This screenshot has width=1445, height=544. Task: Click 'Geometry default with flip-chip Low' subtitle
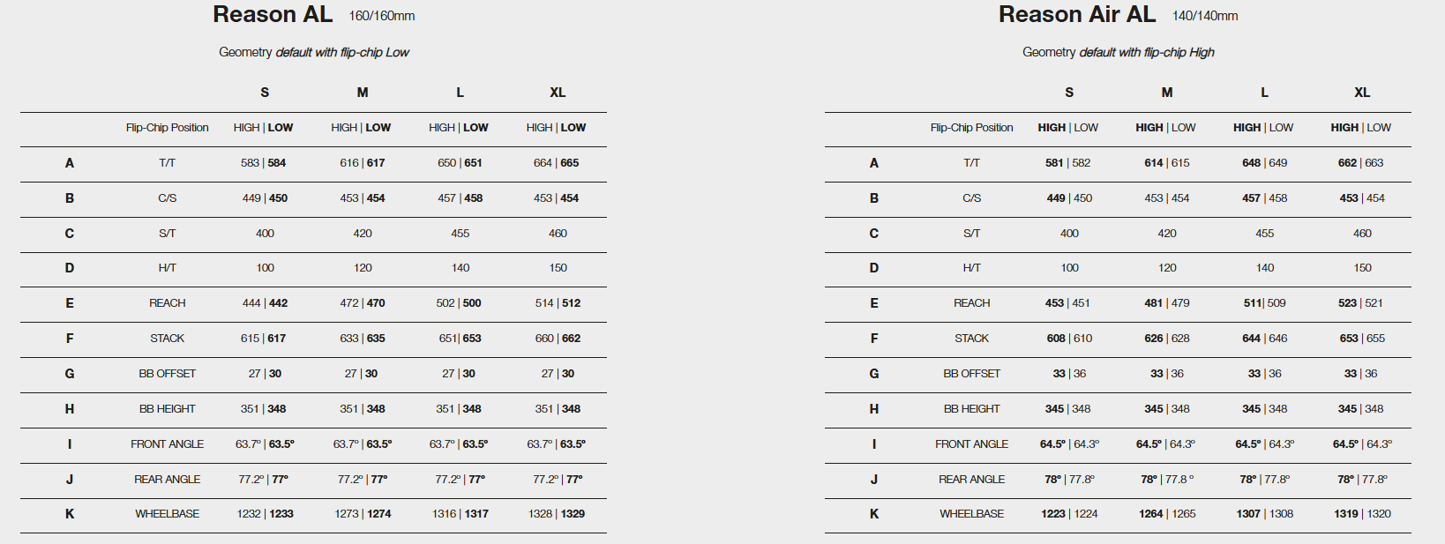click(314, 52)
